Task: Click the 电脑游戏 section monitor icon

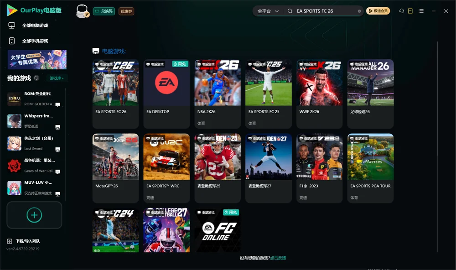Action: pyautogui.click(x=96, y=51)
